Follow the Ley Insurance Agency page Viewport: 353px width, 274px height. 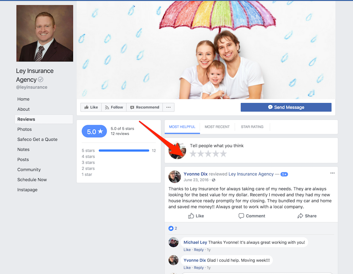click(x=114, y=107)
